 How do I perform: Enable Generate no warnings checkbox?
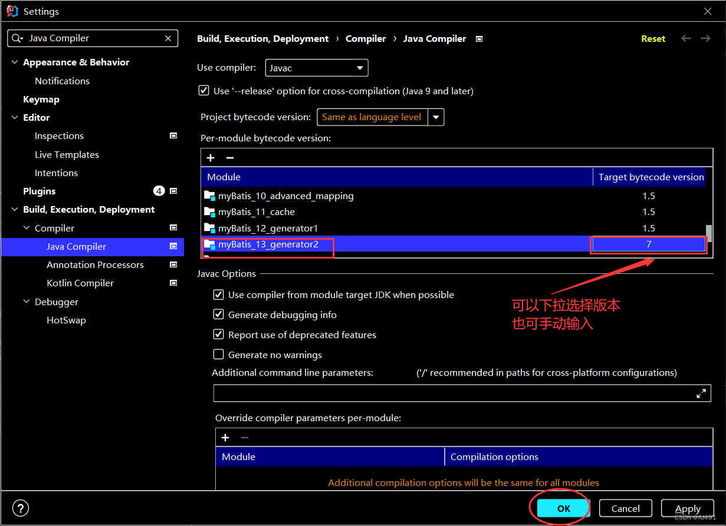218,355
